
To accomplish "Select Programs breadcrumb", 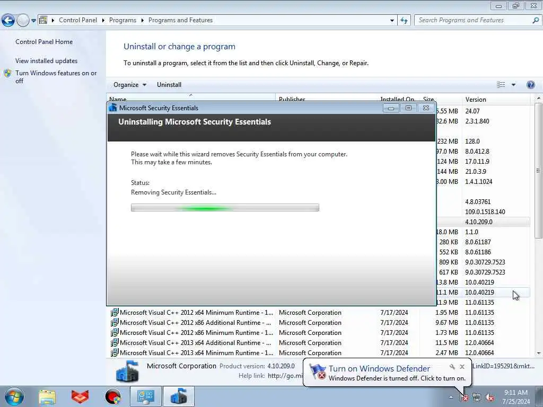I will [x=122, y=20].
